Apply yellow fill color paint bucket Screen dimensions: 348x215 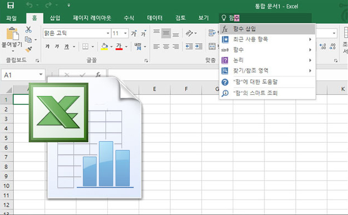pyautogui.click(x=104, y=46)
